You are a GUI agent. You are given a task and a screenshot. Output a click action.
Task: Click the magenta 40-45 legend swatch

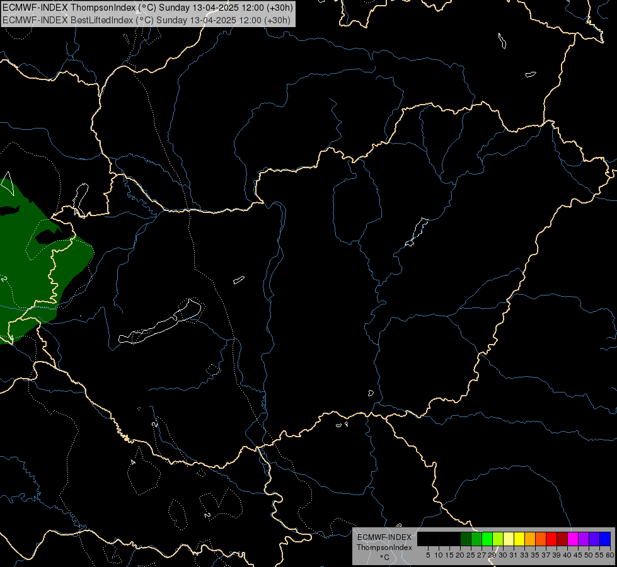(573, 539)
